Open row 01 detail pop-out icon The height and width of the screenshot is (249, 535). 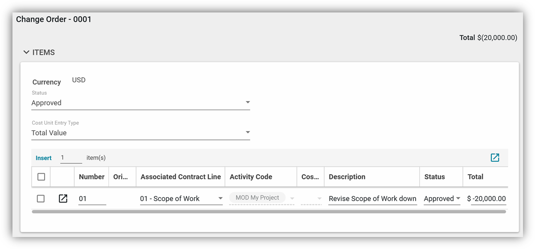coord(63,198)
